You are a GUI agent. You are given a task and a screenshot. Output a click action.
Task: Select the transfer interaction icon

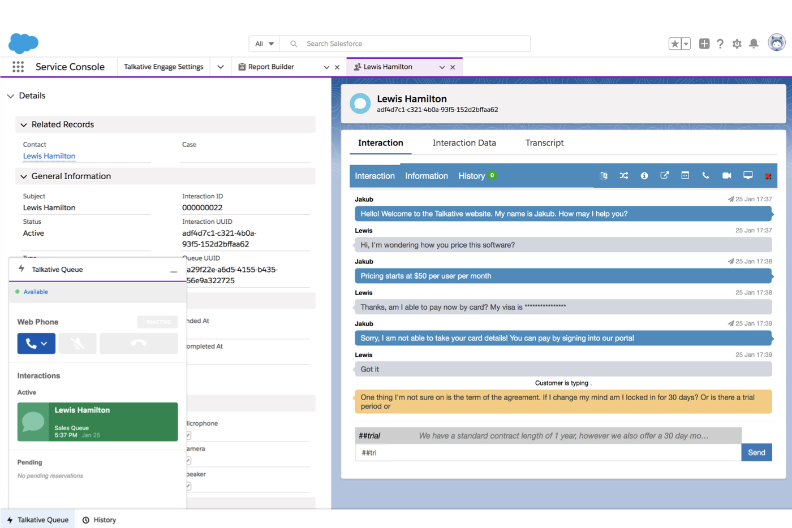(x=623, y=175)
